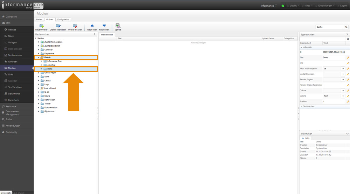
Task: Switch to the Medien tab
Action: pyautogui.click(x=39, y=19)
